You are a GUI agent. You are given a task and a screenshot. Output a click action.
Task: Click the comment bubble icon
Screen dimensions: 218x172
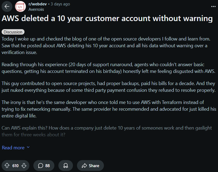tap(40, 166)
